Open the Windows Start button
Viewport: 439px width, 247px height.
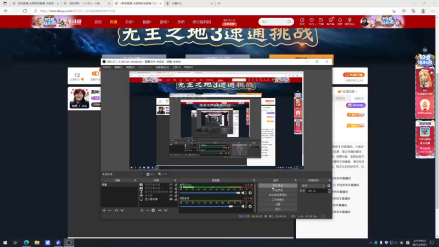click(x=5, y=243)
